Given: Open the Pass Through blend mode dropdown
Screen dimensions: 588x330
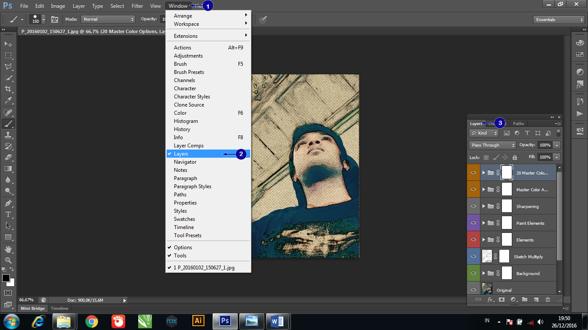Looking at the screenshot, I should [492, 145].
